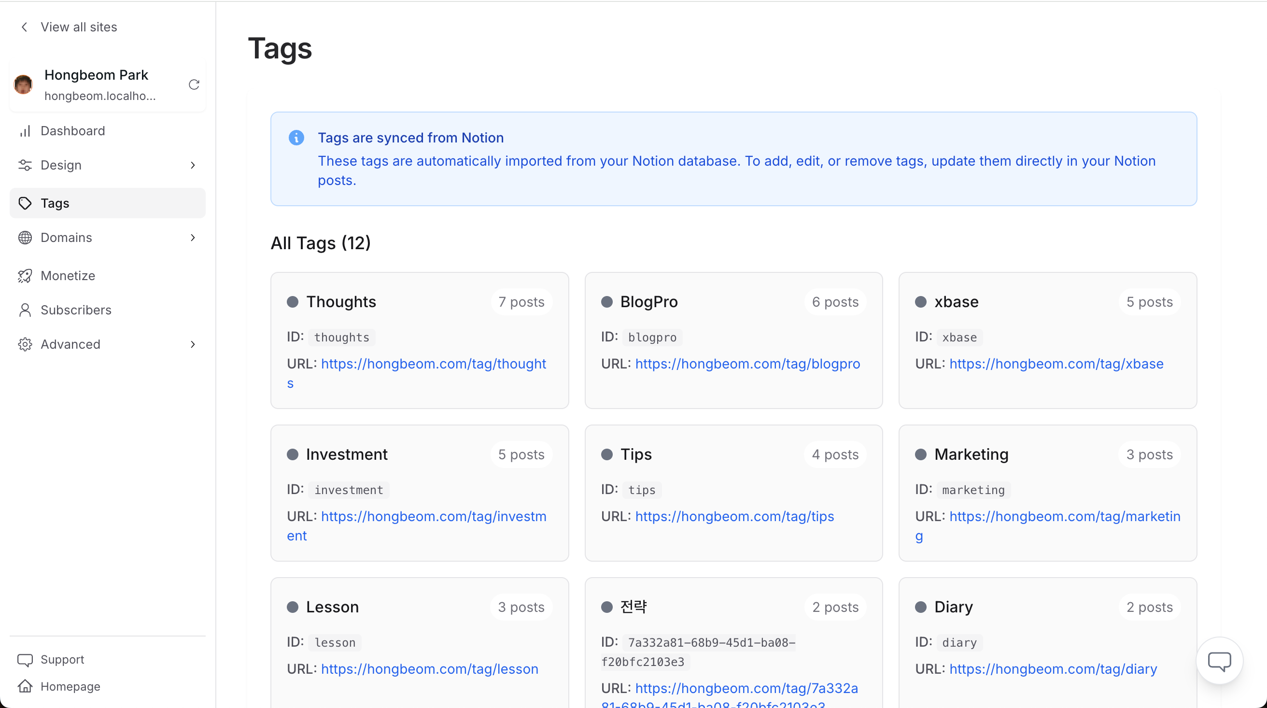The width and height of the screenshot is (1267, 708).
Task: Click the Homepage house icon
Action: coord(25,686)
